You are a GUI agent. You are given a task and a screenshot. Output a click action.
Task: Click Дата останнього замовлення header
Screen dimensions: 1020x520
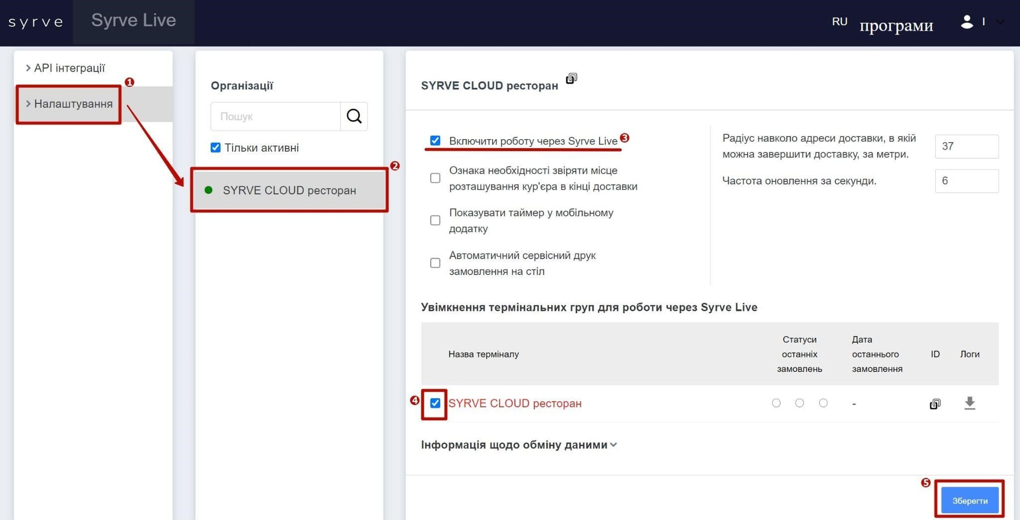coord(877,354)
